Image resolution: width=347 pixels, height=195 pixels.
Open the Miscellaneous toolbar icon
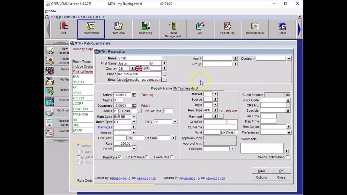[255, 28]
